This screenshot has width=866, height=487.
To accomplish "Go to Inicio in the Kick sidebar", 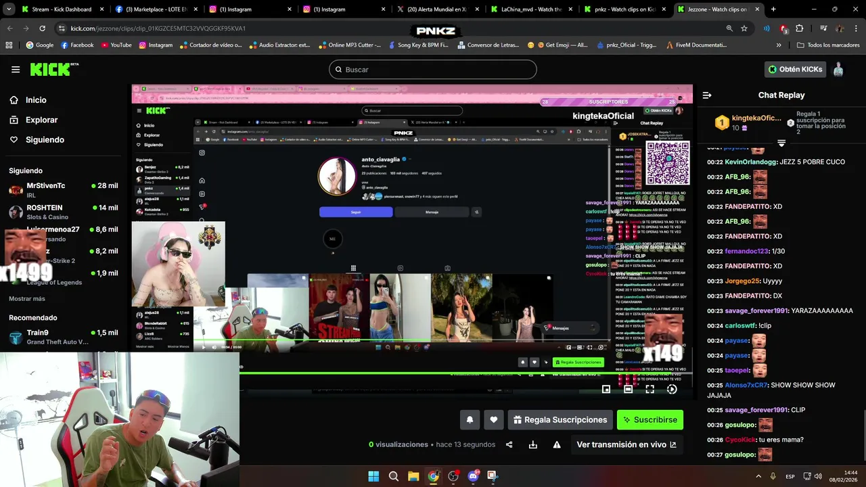I will [x=36, y=100].
